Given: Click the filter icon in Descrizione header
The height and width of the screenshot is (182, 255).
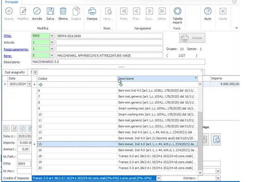Looking at the screenshot, I should click(x=196, y=78).
